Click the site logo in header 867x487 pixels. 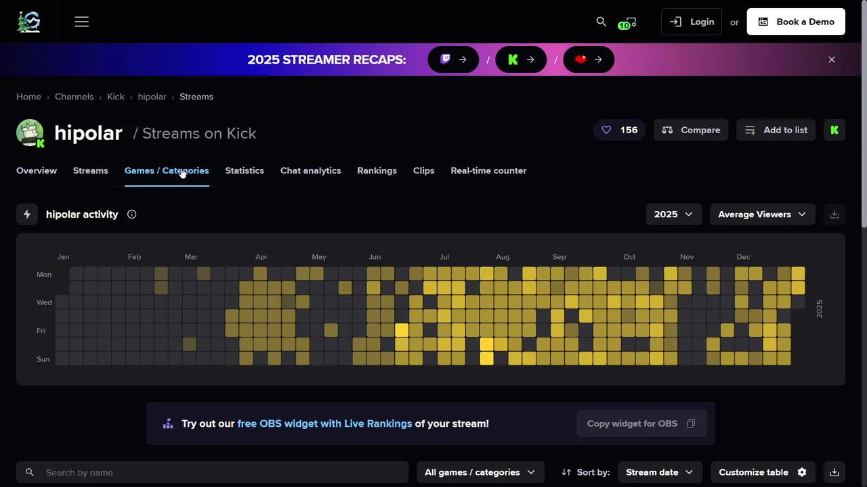point(28,22)
